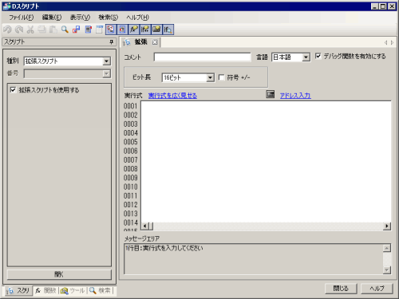Click the magnifying glass search icon in toolbar
The width and height of the screenshot is (399, 299).
tap(65, 30)
